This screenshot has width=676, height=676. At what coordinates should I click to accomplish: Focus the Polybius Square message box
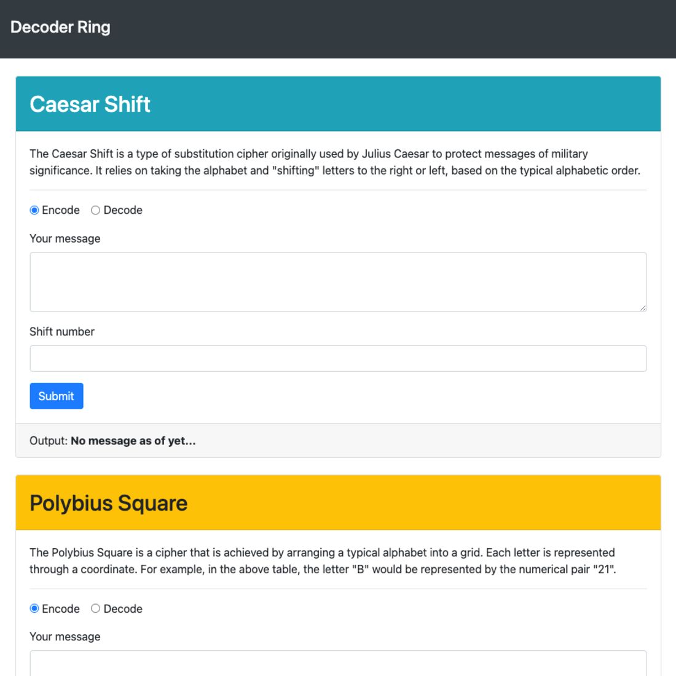tap(338, 664)
